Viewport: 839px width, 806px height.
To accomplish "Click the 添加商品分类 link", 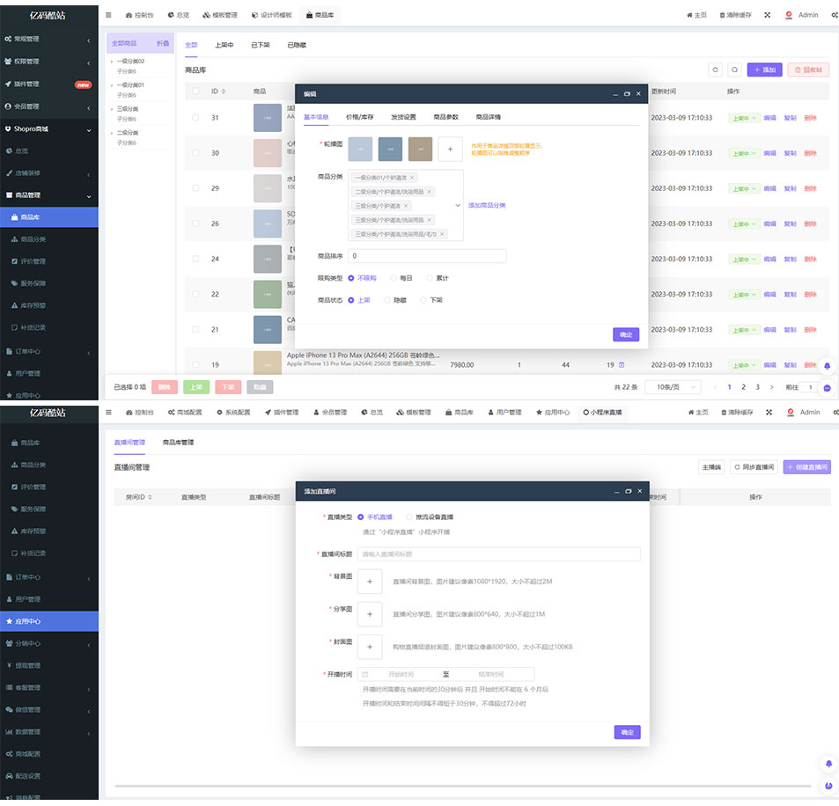I will [x=487, y=205].
